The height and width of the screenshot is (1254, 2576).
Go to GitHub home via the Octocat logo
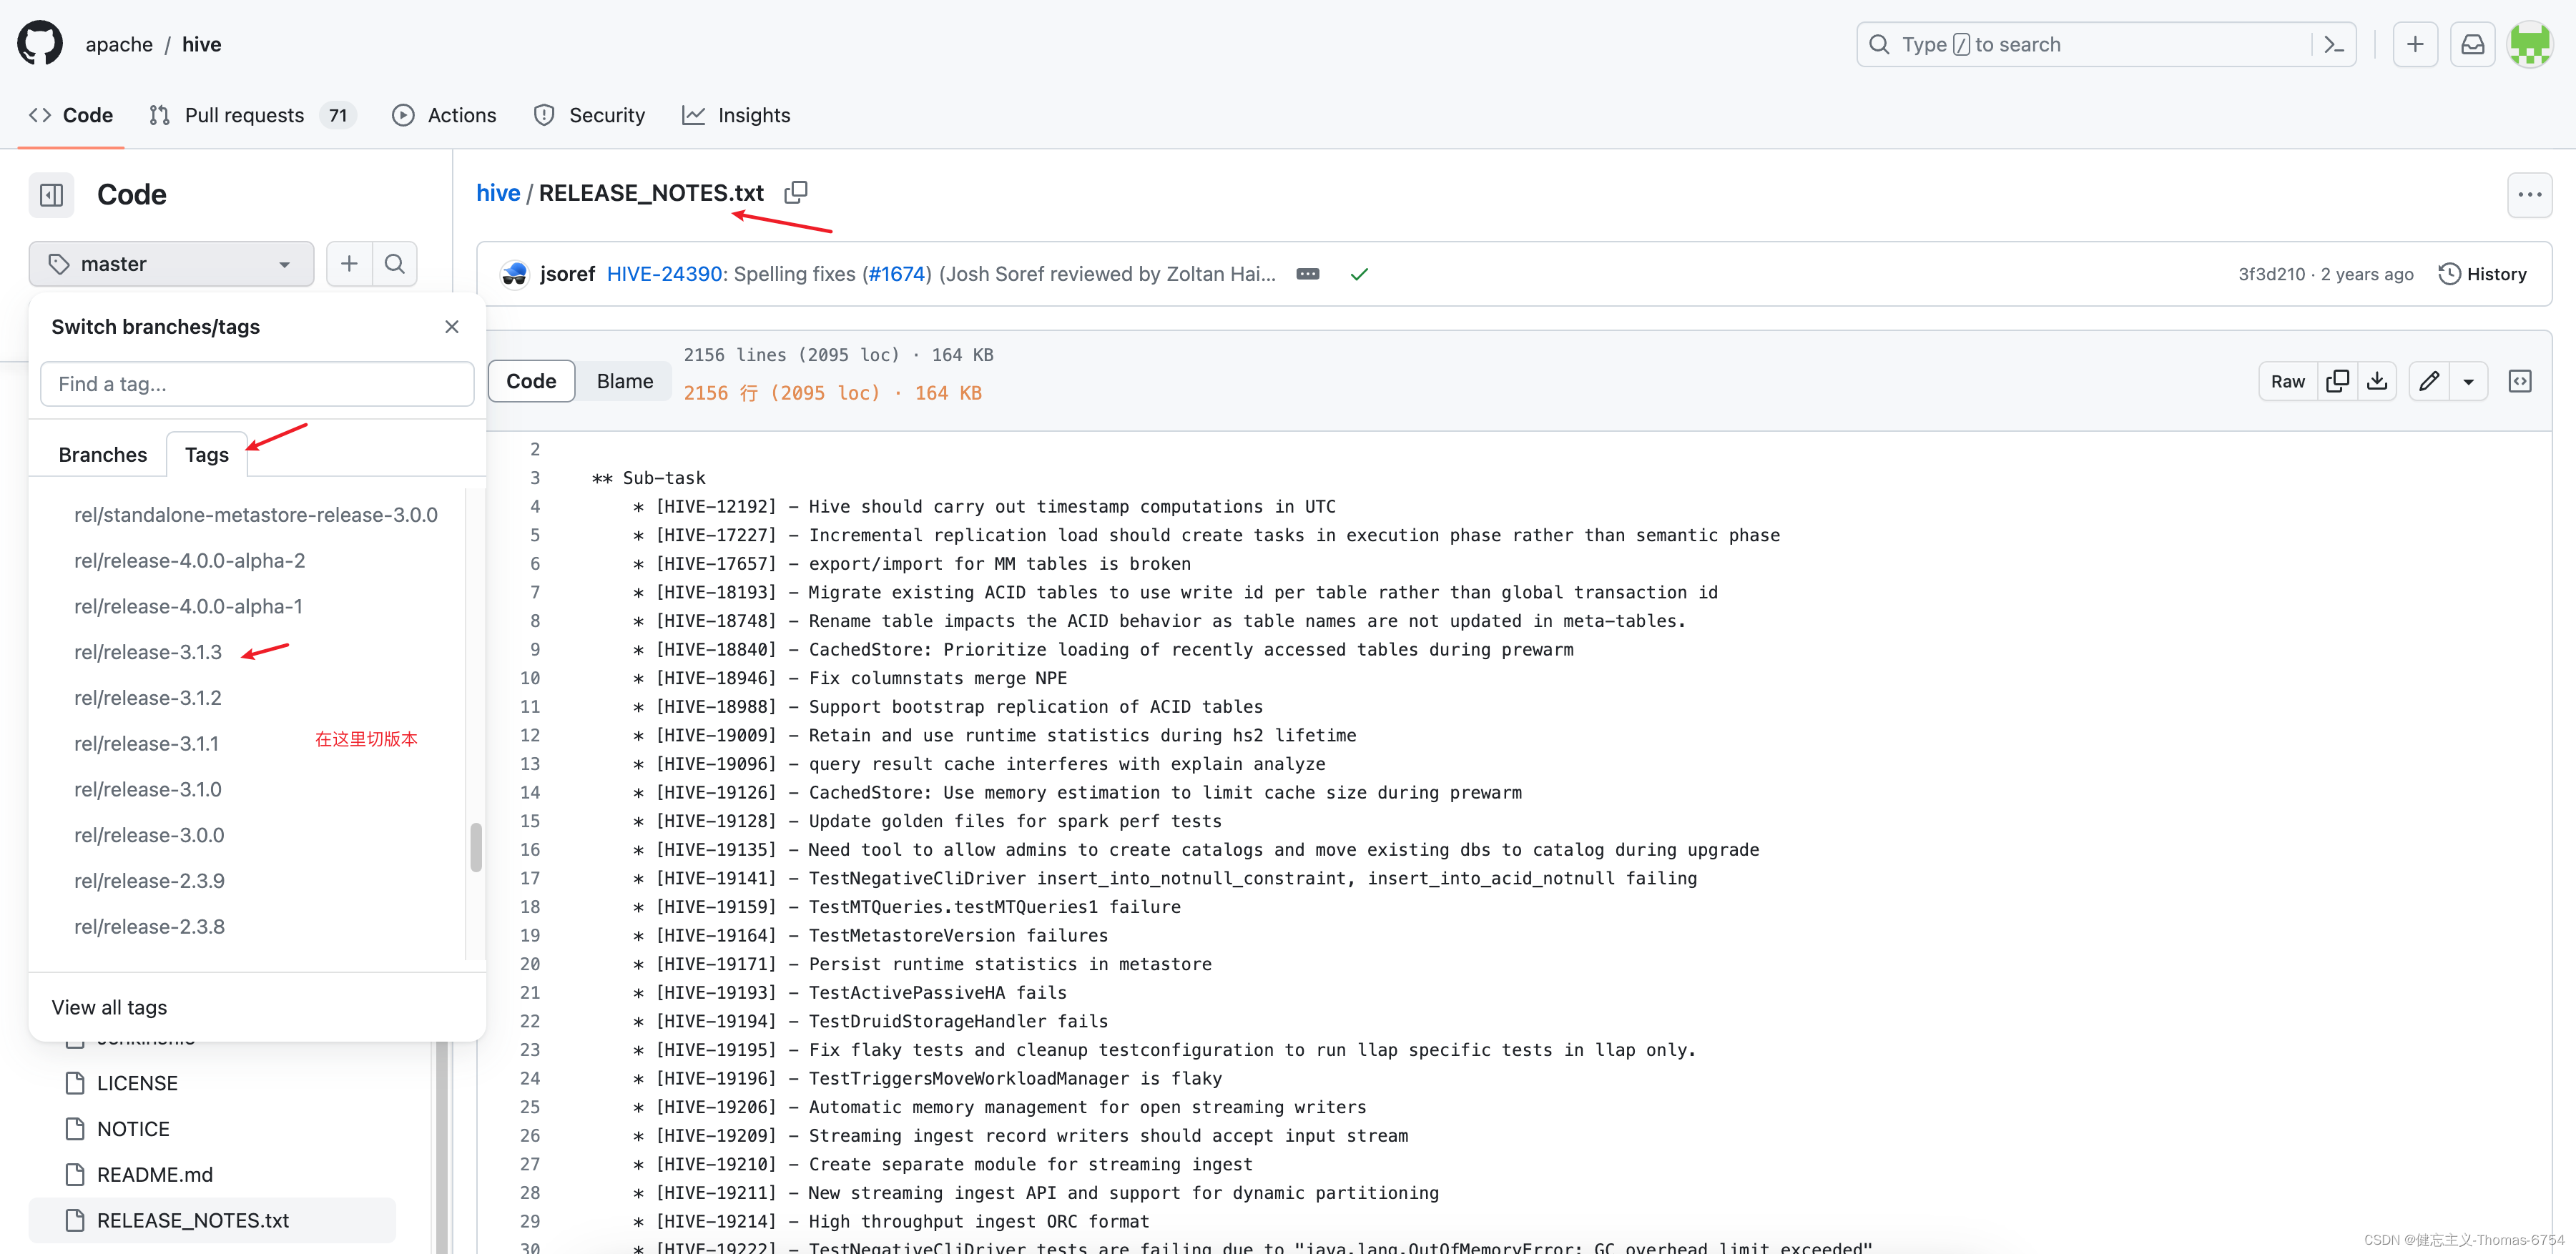point(40,42)
